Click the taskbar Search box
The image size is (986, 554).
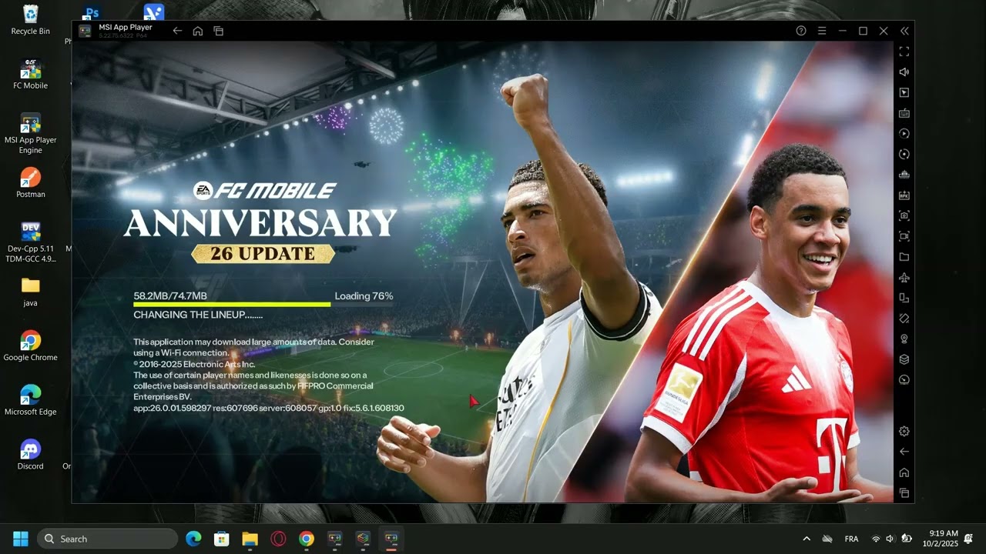point(107,539)
